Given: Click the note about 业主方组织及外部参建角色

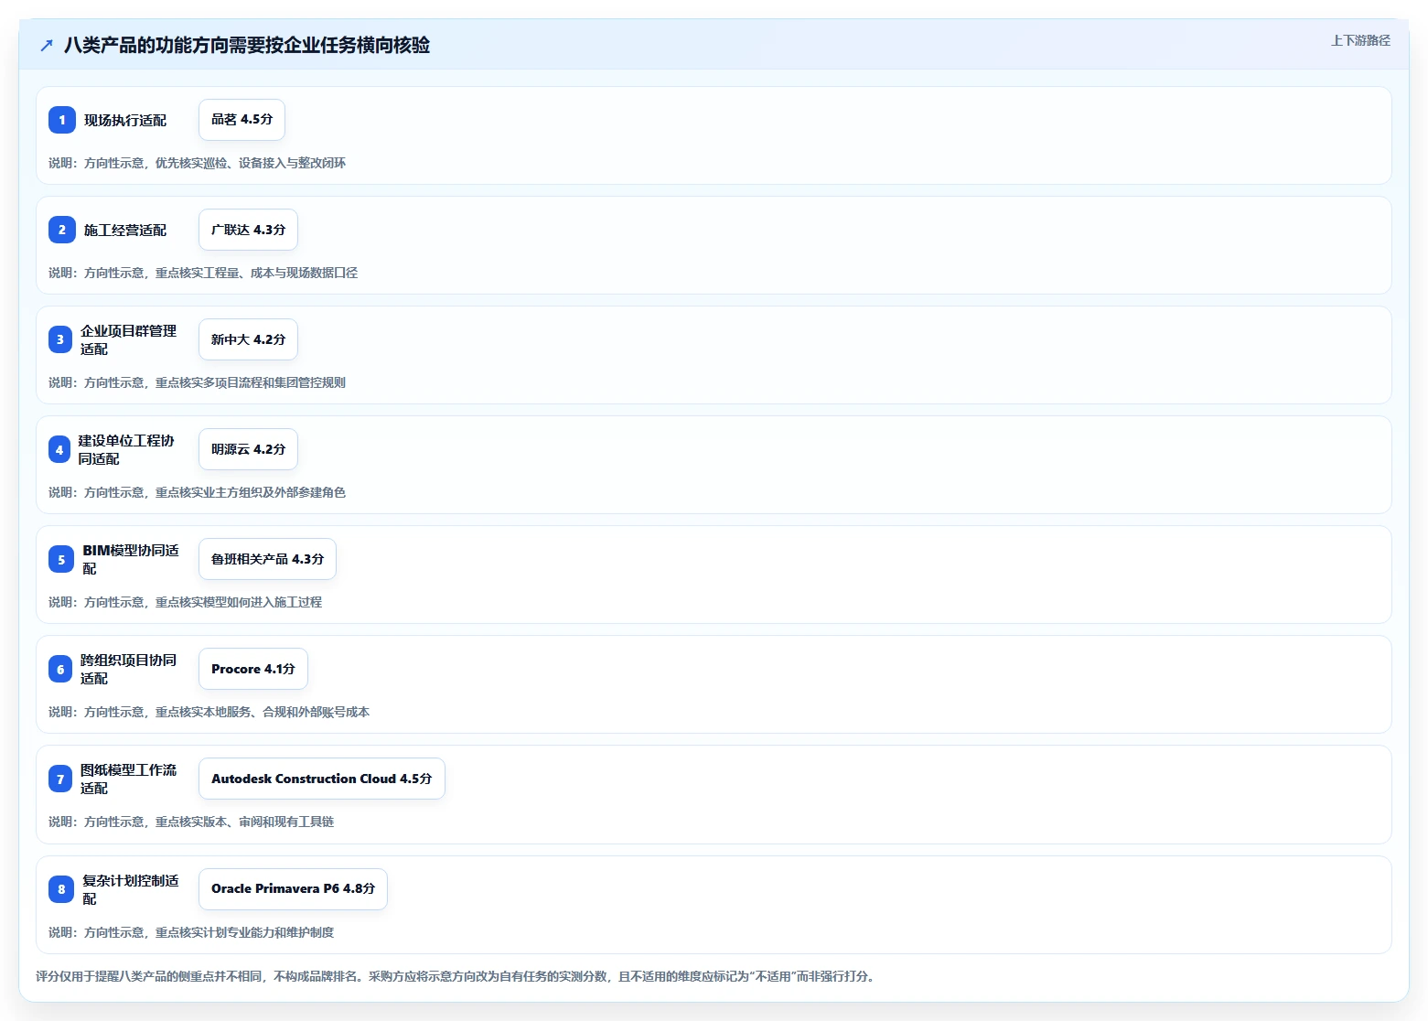Looking at the screenshot, I should pos(197,492).
